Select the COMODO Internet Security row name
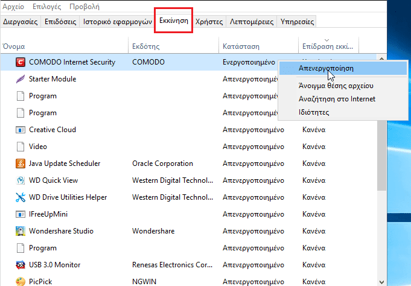 click(72, 62)
